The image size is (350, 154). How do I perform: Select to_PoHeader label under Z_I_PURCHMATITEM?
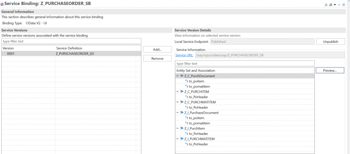click(x=199, y=144)
